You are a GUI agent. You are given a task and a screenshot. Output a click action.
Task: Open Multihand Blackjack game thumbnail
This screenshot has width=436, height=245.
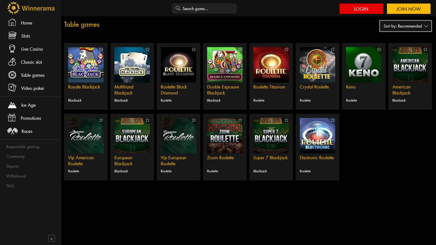[132, 65]
